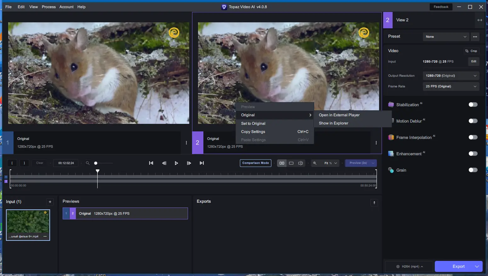The width and height of the screenshot is (488, 276).
Task: Enable the Grain toggle
Action: point(473,170)
